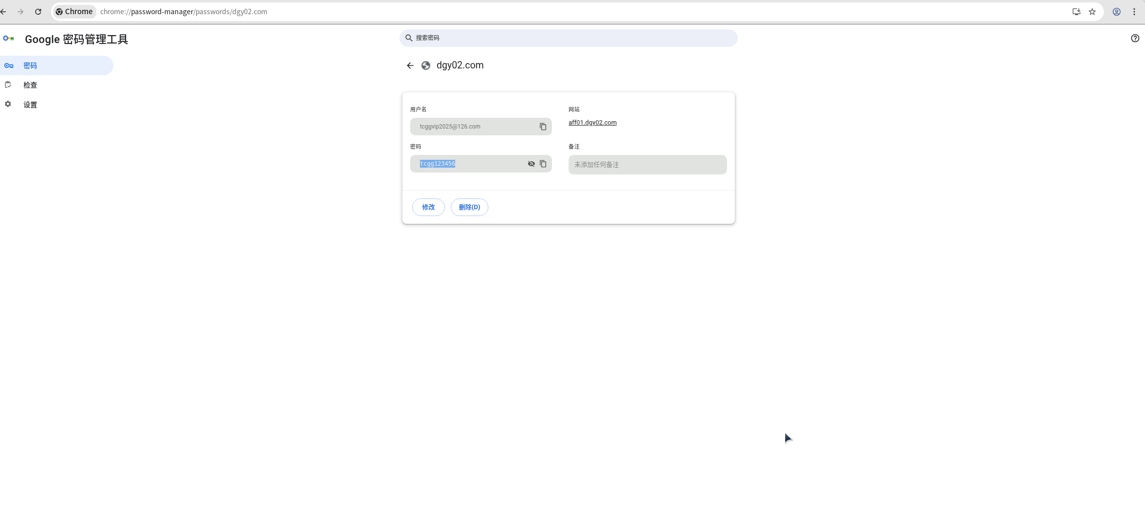
Task: Click the install app icon in address bar
Action: (1076, 11)
